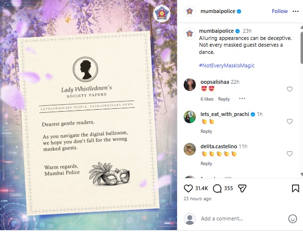303x232 pixels.
Task: Reply to delita.castelino's comment
Action: click(206, 164)
